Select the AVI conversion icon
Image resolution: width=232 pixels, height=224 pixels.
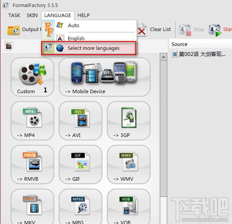coord(81,118)
